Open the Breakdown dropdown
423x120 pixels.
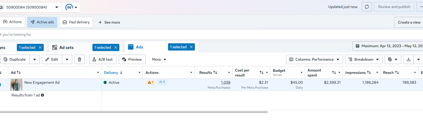click(x=364, y=59)
